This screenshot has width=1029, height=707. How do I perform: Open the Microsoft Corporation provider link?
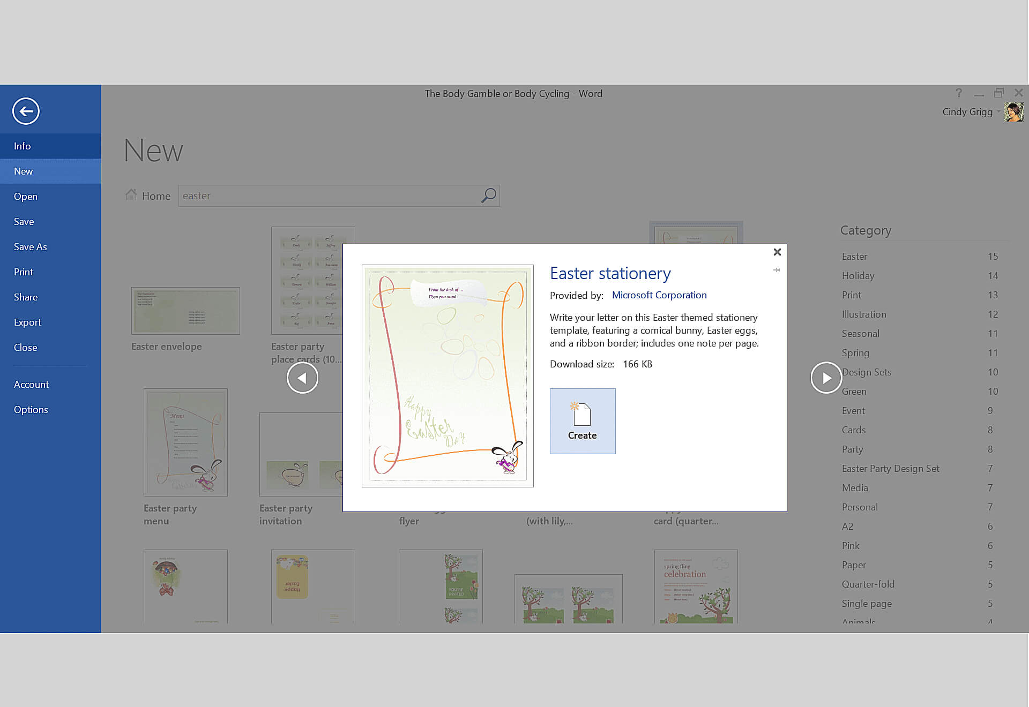[659, 295]
